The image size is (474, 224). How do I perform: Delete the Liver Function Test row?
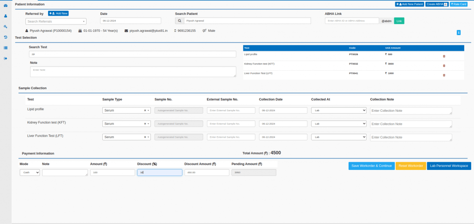[x=444, y=75]
